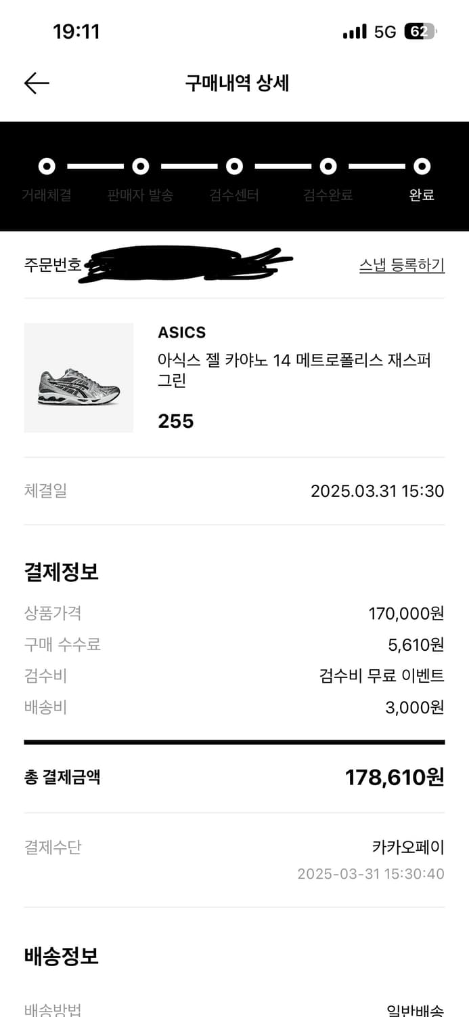Tap the 총 결제금액 178,610원 amount
Image resolution: width=469 pixels, height=1017 pixels.
click(x=395, y=777)
